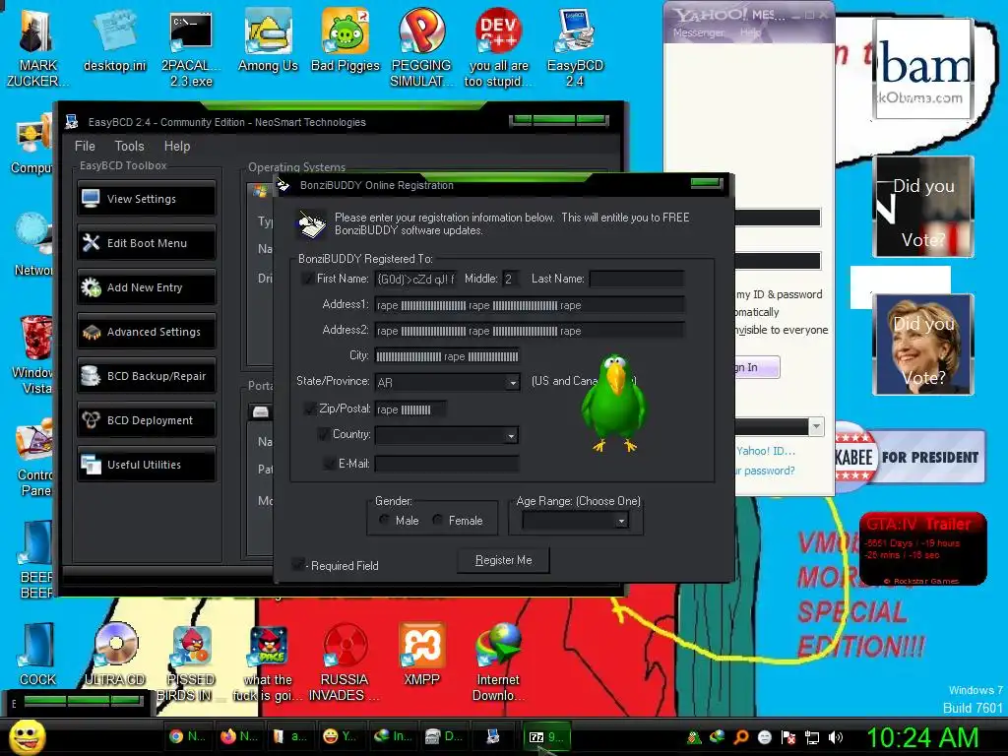Click the Yahoo! ID link in Messenger
This screenshot has width=1008, height=756.
coord(766,451)
